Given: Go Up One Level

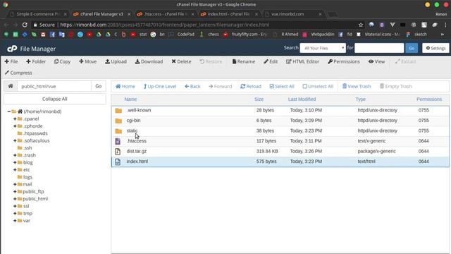Looking at the screenshot, I should pos(160,86).
